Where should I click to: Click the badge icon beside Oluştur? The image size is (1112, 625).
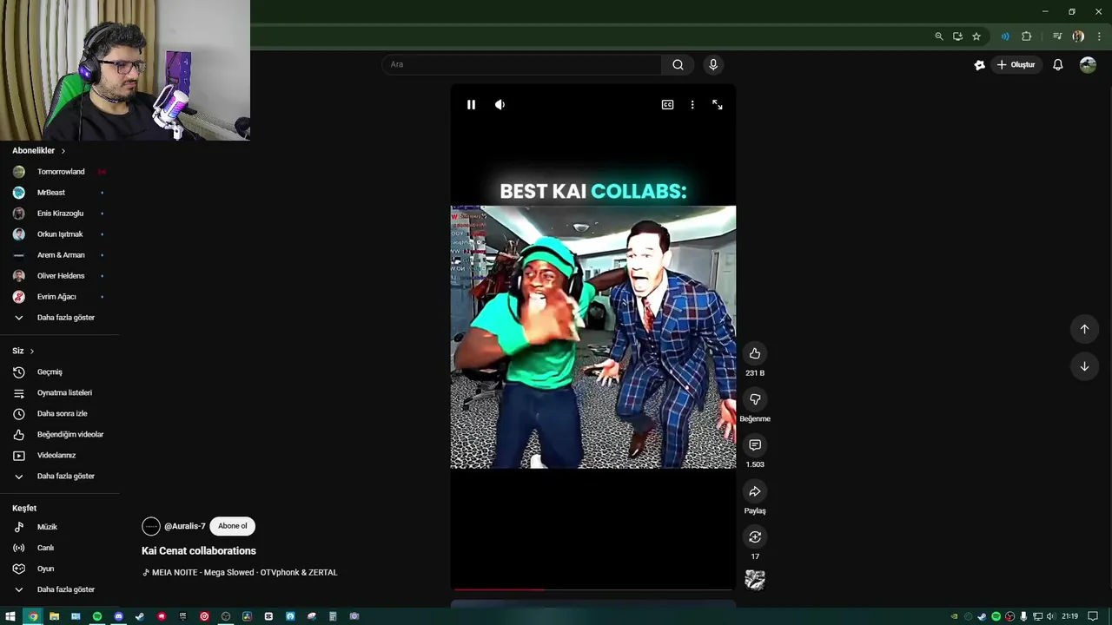point(980,65)
